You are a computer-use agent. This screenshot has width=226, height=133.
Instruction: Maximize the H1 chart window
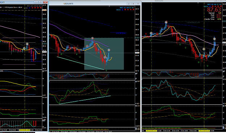click(40, 2)
